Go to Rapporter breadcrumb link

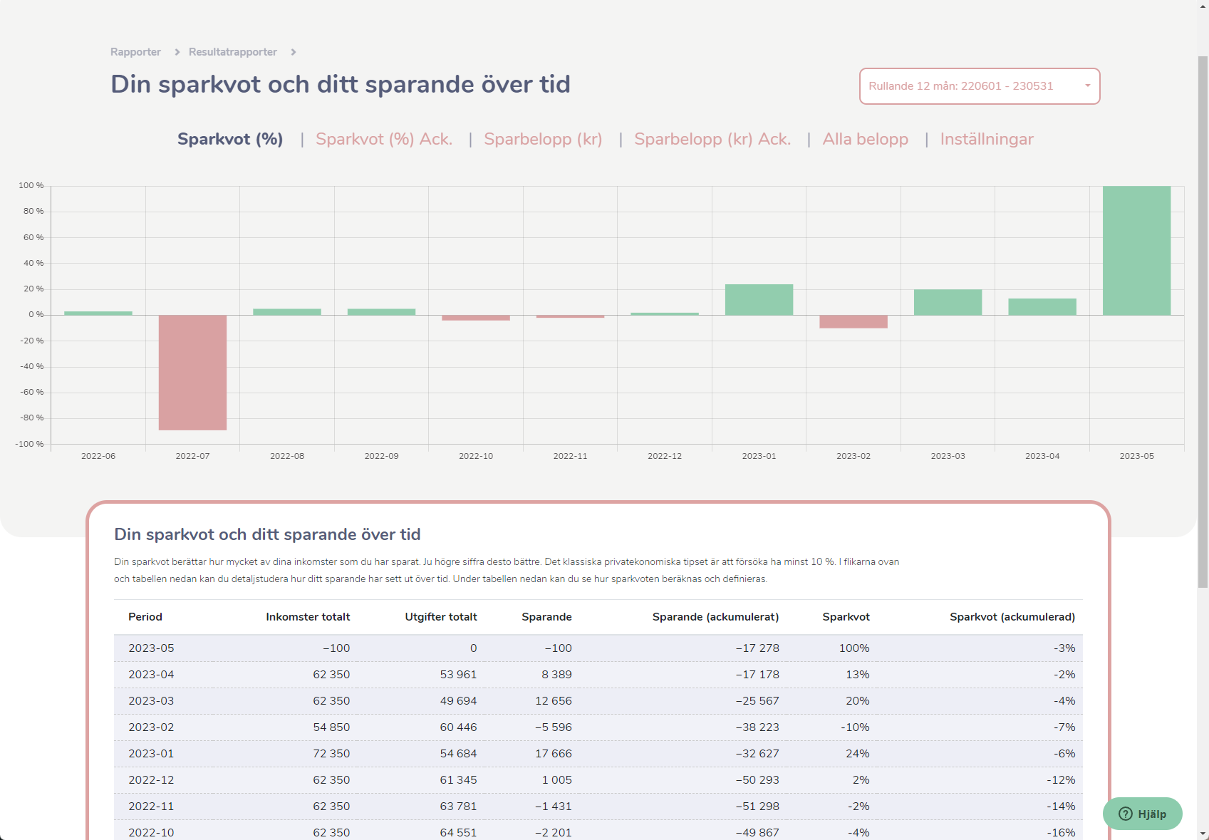point(135,52)
